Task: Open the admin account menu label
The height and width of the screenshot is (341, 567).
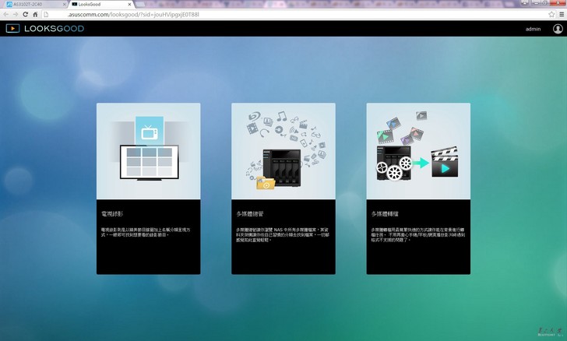Action: tap(533, 29)
